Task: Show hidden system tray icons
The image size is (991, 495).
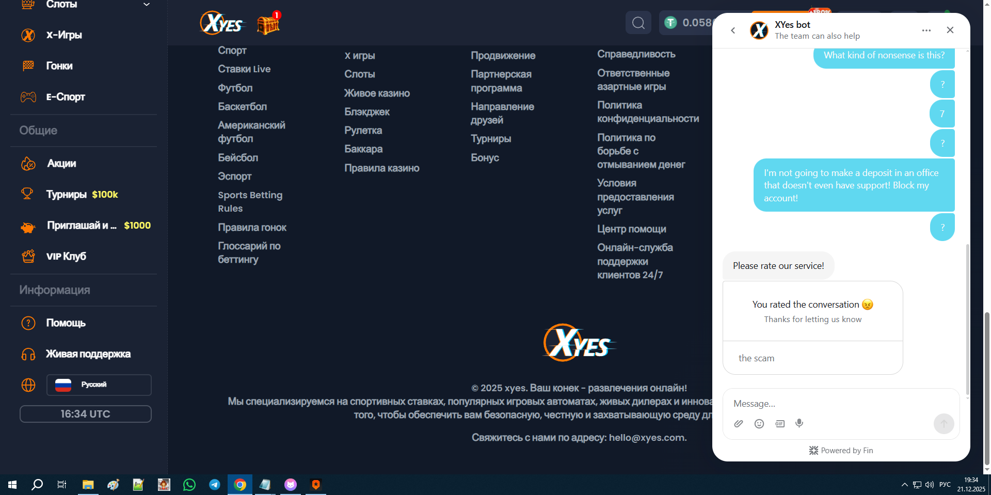Action: [904, 485]
